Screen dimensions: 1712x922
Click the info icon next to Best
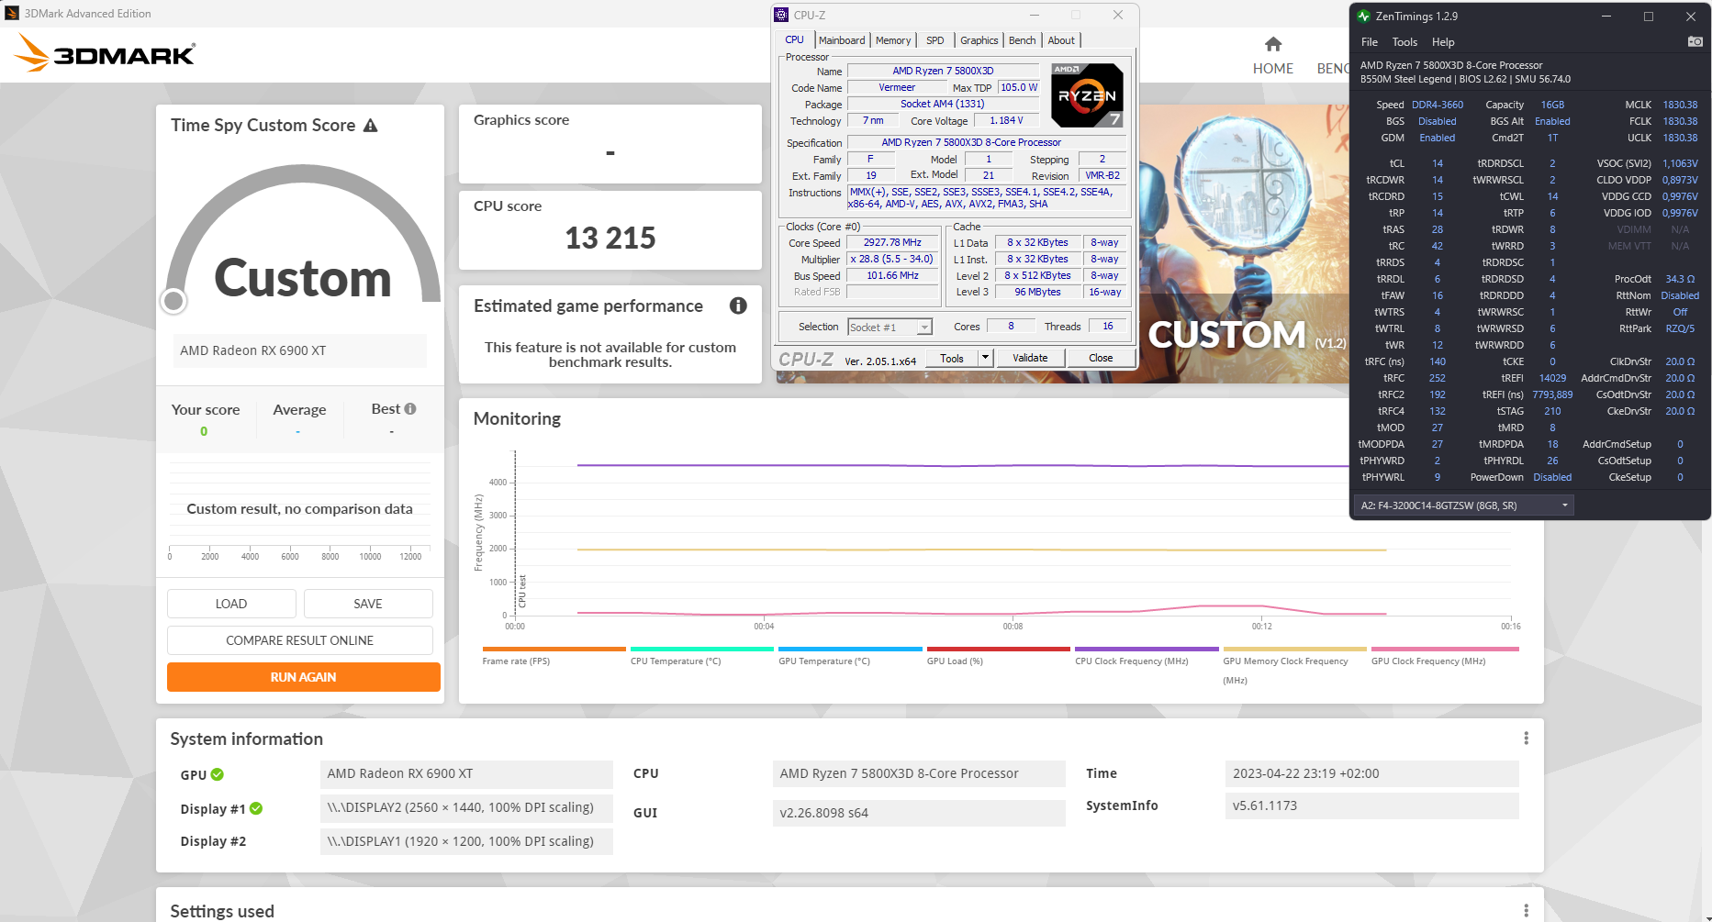410,409
